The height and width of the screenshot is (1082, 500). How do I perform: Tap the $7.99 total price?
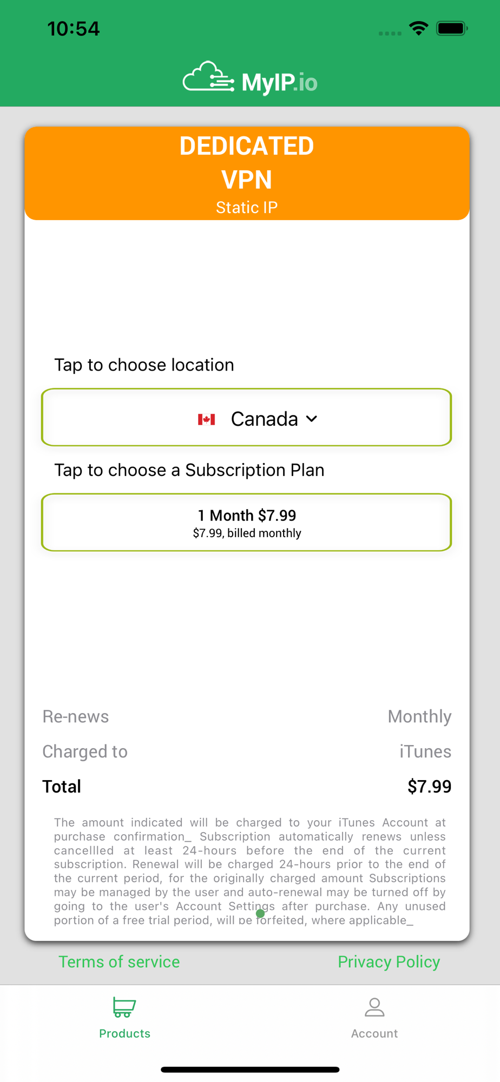click(430, 786)
